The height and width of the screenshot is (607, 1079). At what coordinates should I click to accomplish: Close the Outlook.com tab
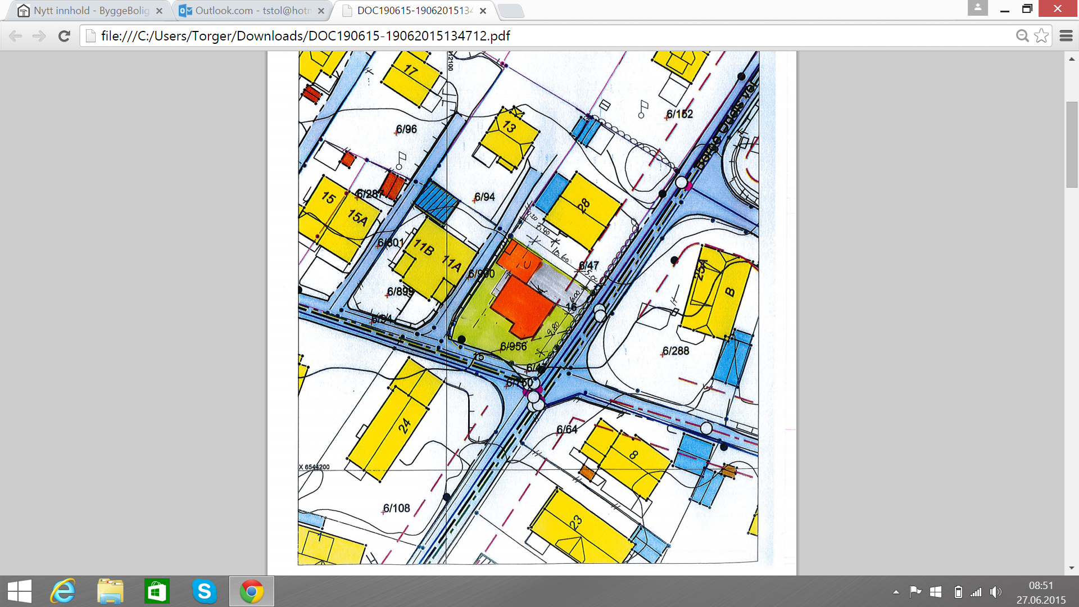[321, 11]
